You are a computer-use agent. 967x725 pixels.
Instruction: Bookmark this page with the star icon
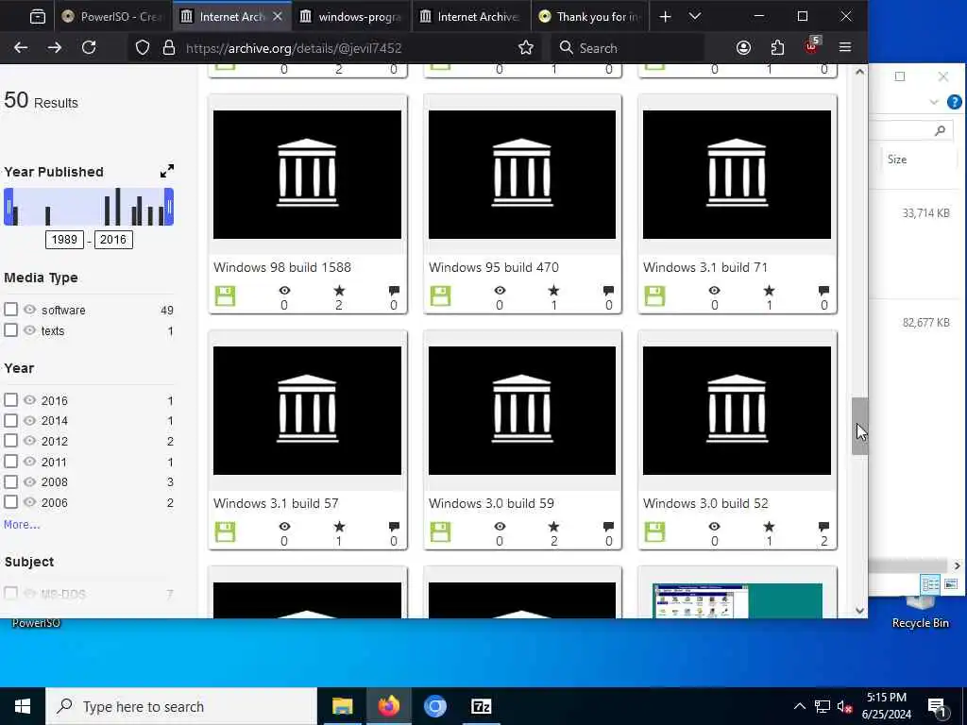525,47
